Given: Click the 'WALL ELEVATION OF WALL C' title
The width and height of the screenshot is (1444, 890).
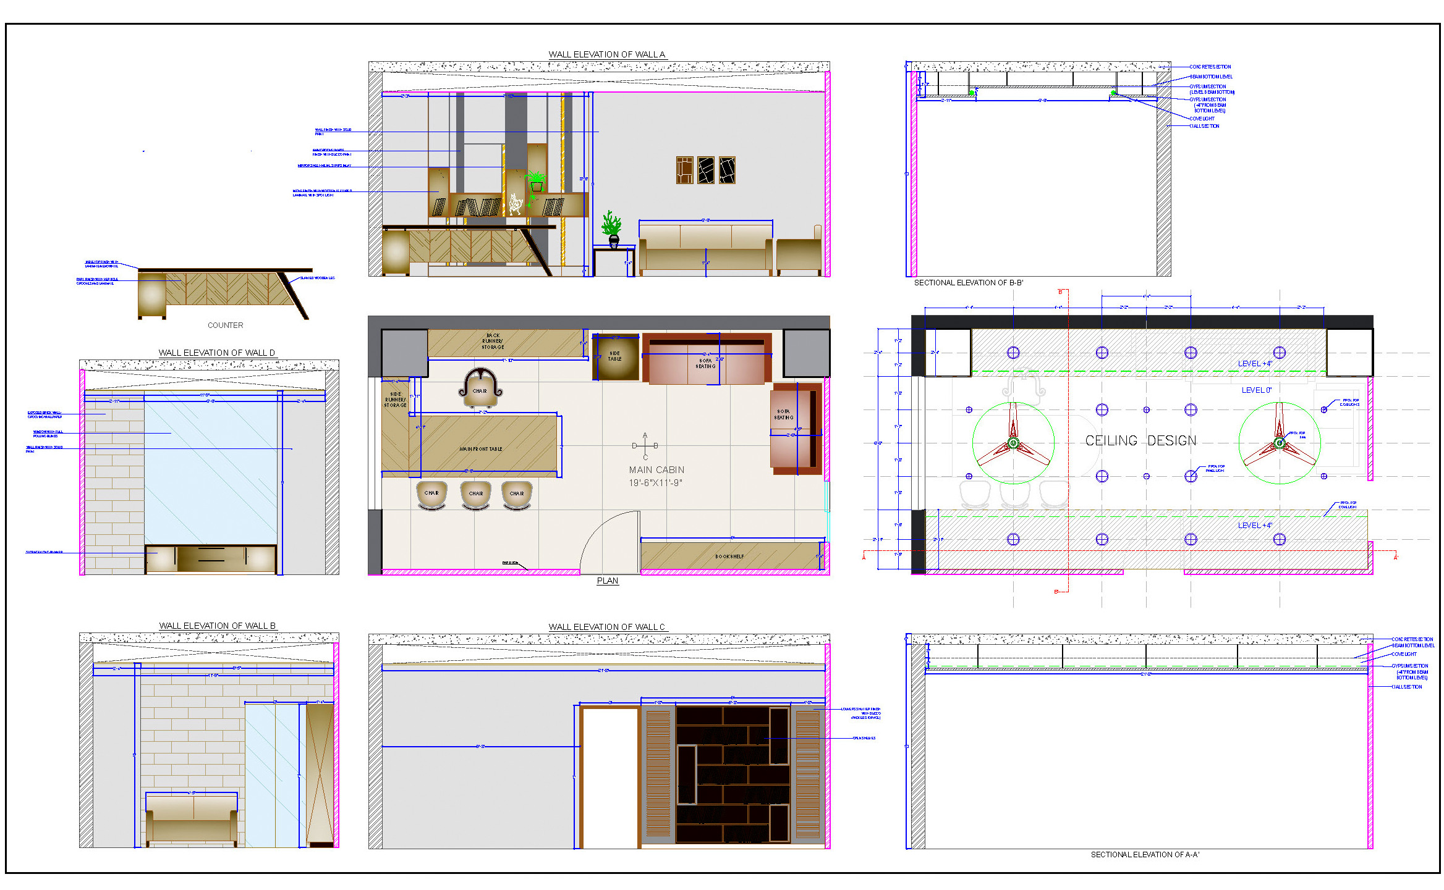Looking at the screenshot, I should [606, 627].
